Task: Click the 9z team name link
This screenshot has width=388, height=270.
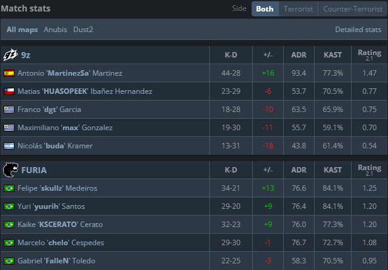Action: [x=26, y=55]
